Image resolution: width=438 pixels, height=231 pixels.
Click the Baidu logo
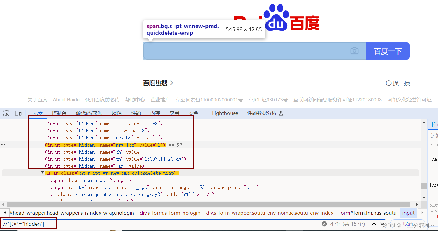tap(276, 17)
